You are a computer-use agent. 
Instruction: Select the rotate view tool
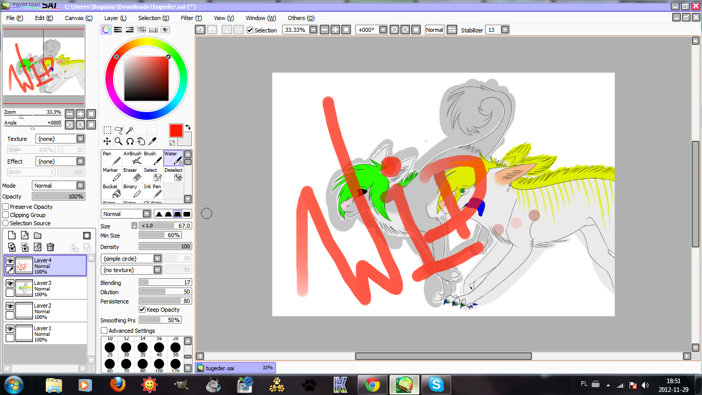pyautogui.click(x=130, y=141)
